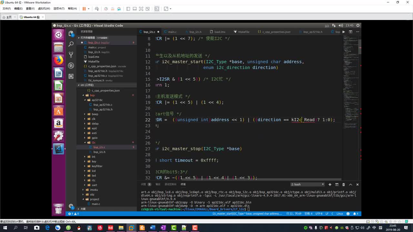Launch Firefox from the Ubuntu dock
This screenshot has height=232, width=413.
[x=58, y=60]
